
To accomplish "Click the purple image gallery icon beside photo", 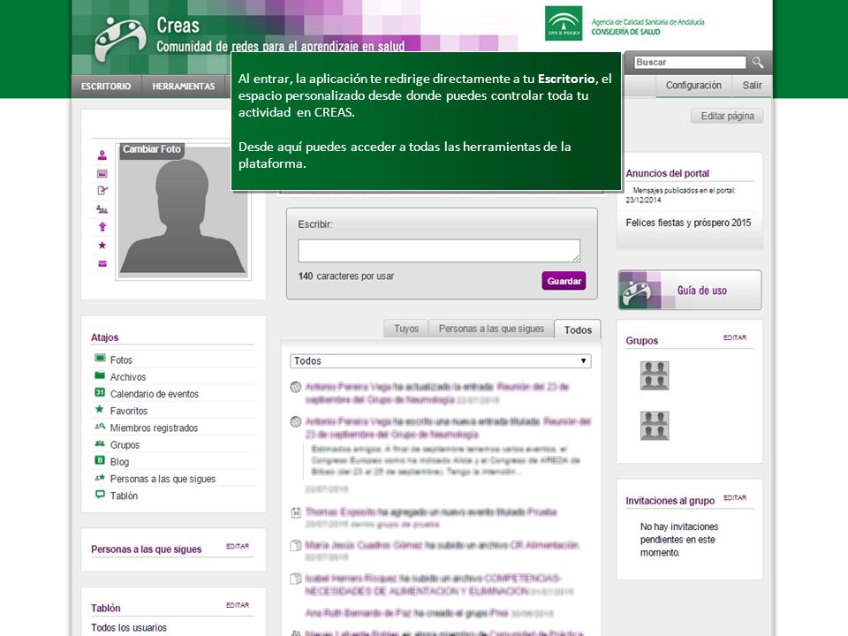I will pyautogui.click(x=102, y=174).
